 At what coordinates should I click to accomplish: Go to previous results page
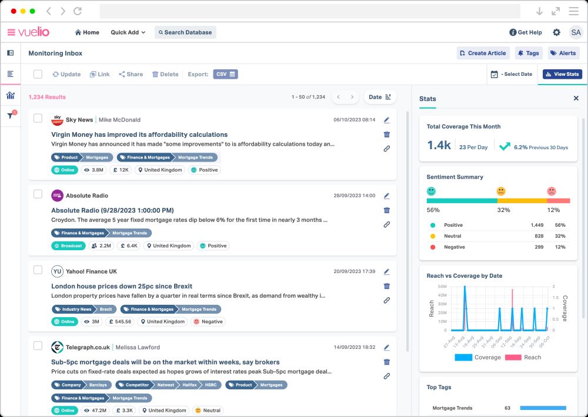[x=338, y=97]
